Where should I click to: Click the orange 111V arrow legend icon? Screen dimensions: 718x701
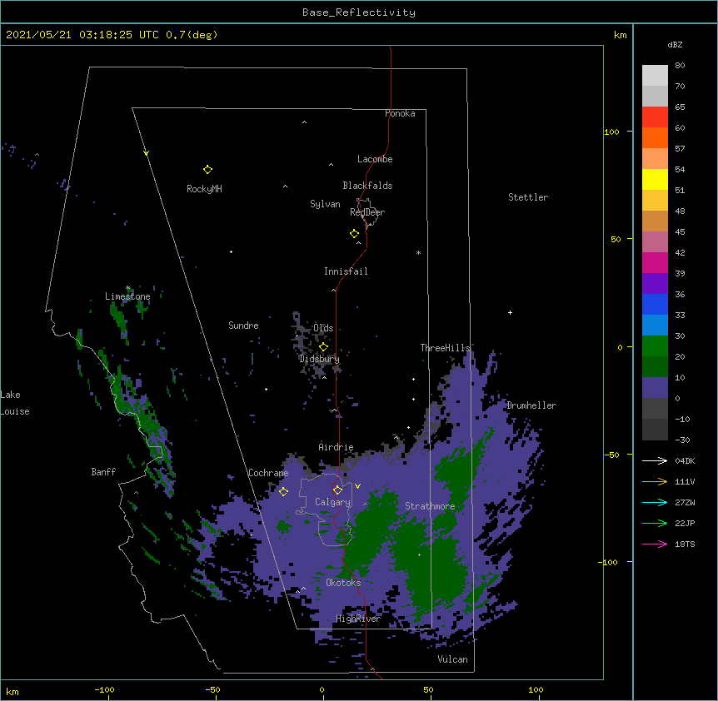tap(655, 481)
